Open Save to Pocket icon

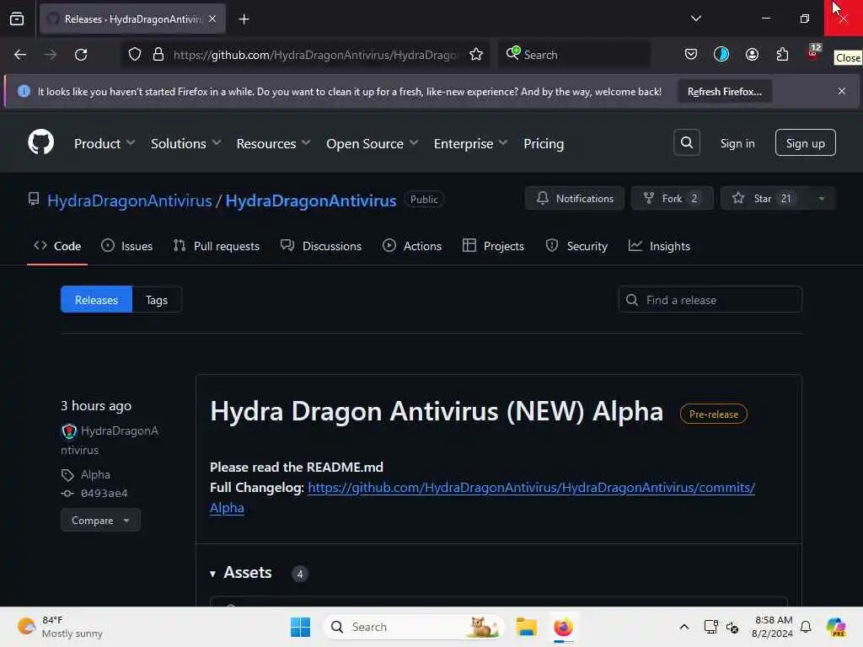[691, 54]
